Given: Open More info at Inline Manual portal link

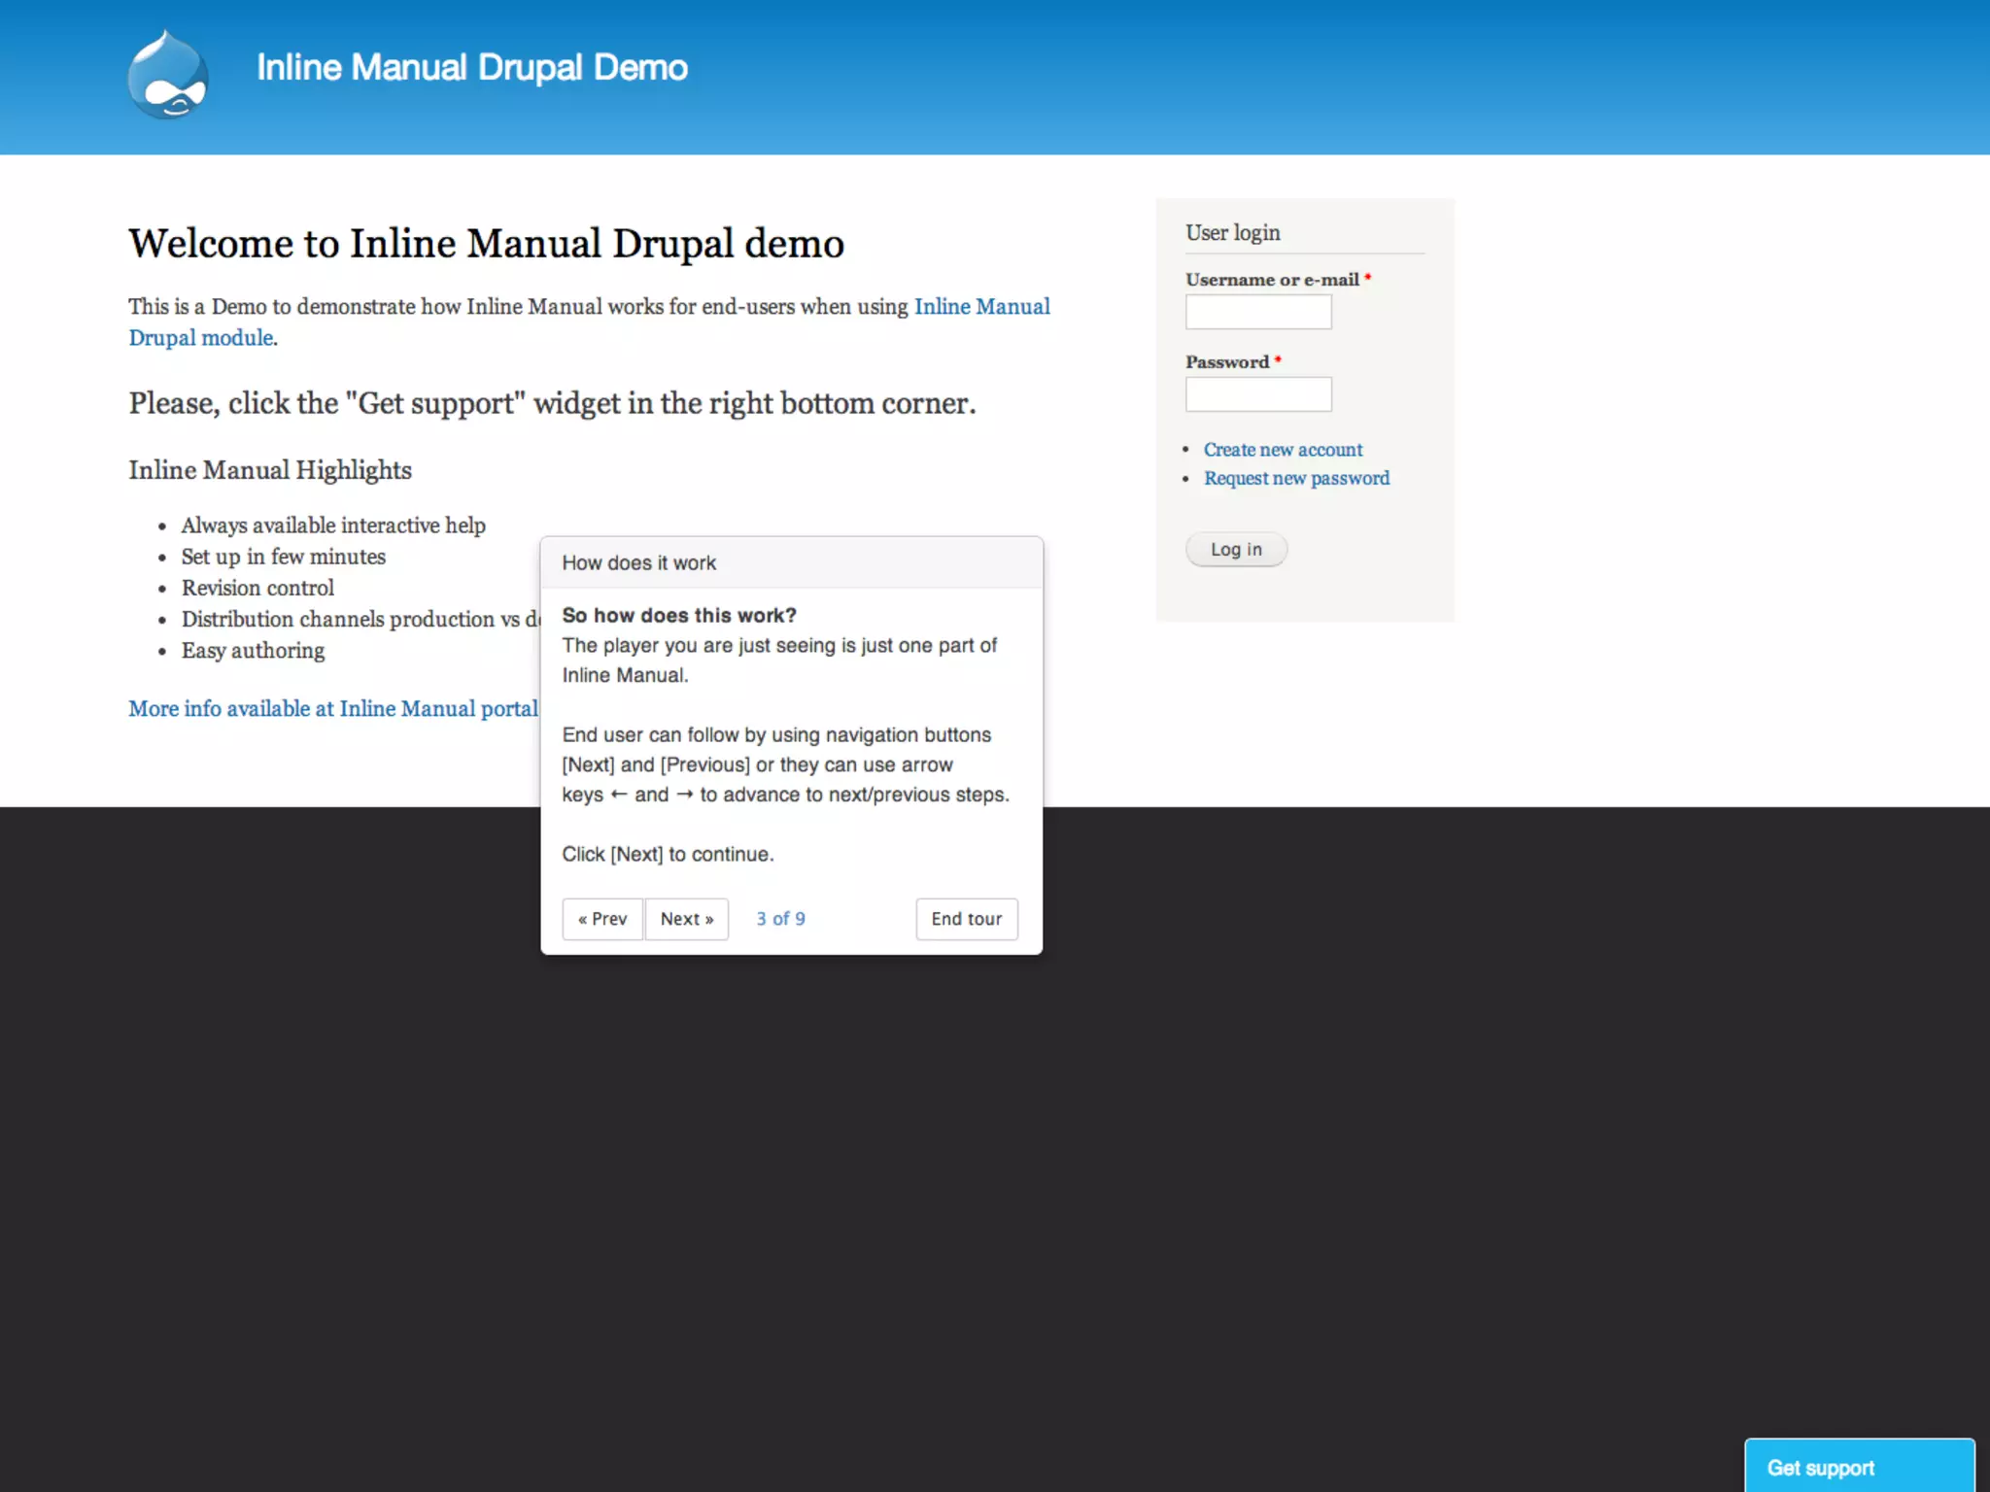Looking at the screenshot, I should (333, 709).
